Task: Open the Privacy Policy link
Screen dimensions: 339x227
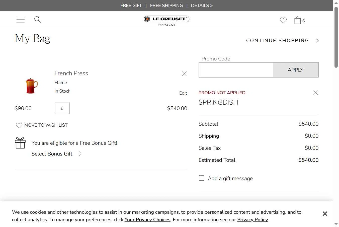Action: (x=253, y=220)
